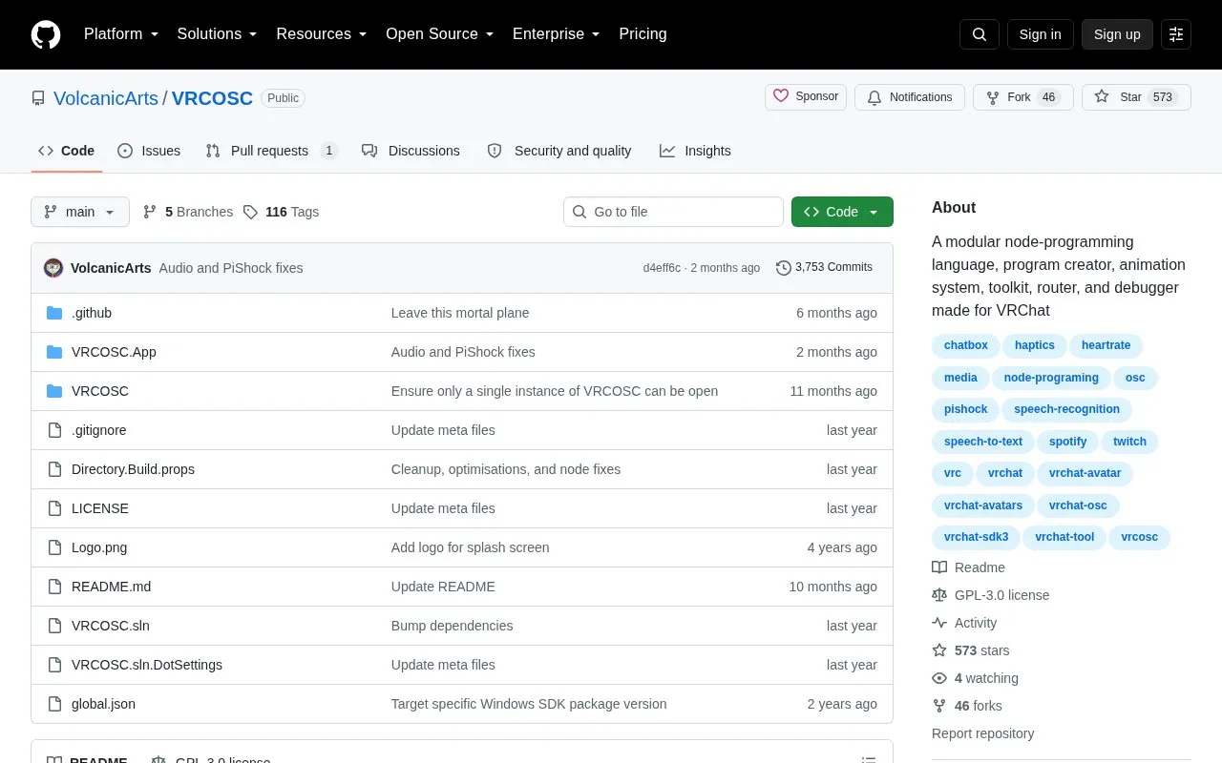Open the Logo.png file
Image resolution: width=1222 pixels, height=763 pixels.
point(99,547)
